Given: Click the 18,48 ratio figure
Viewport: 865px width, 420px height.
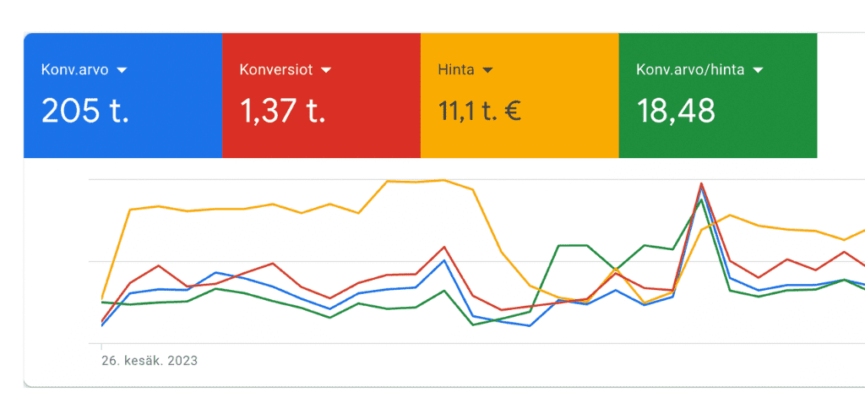Looking at the screenshot, I should tap(676, 111).
